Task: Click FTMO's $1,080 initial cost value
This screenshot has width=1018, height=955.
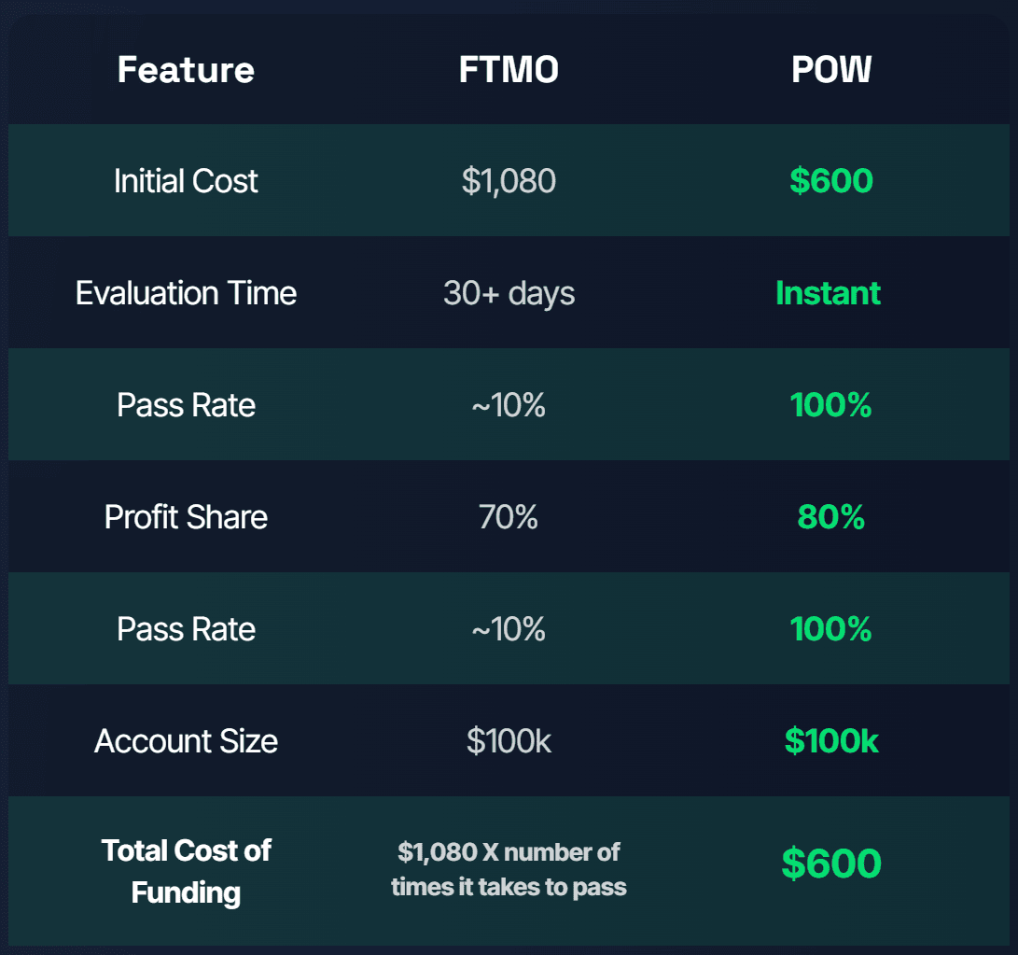Action: 509,181
